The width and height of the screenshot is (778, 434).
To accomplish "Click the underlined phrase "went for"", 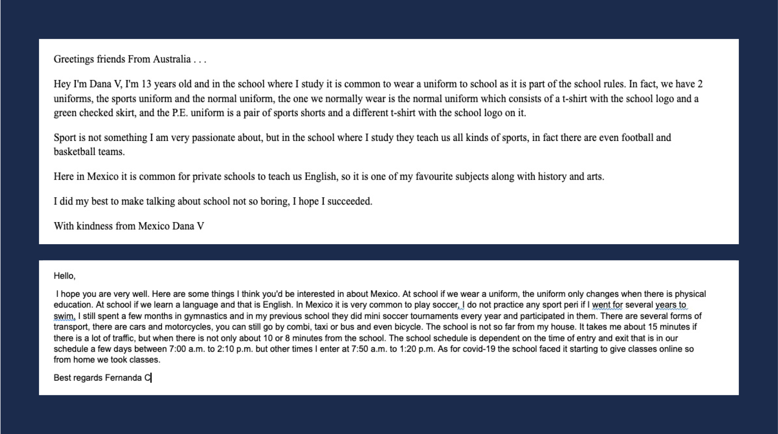I will [x=607, y=305].
